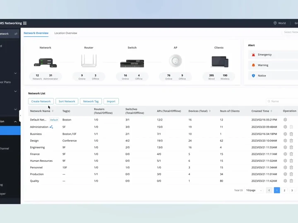Open the Channel item in sidebar
298x223 pixels.
click(x=5, y=149)
